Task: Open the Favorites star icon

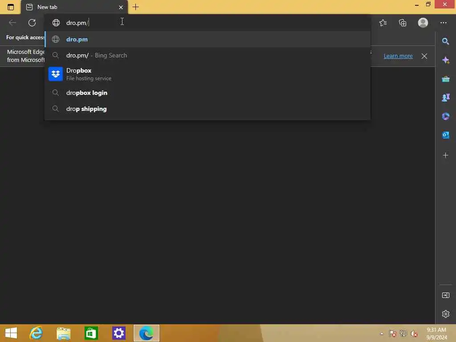Action: (x=383, y=23)
